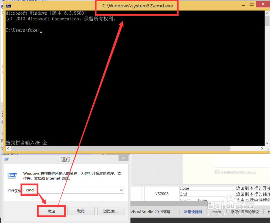
Task: Close the cmd.exe window
Action: point(263,4)
